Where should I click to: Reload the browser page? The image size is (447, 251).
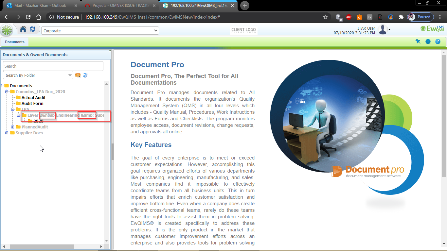(x=28, y=17)
